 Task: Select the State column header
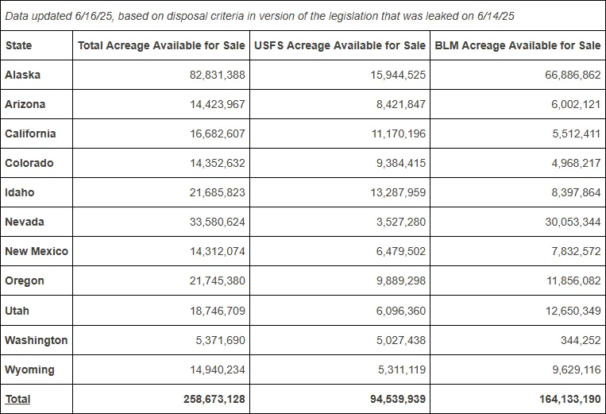[18, 45]
